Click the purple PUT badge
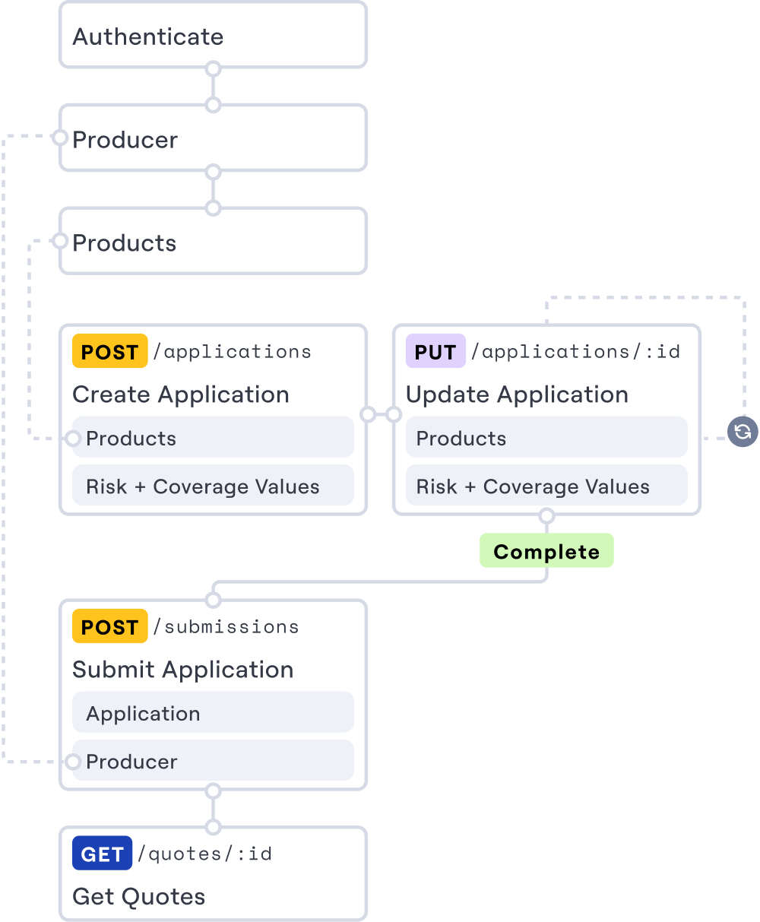760x922 pixels. 435,352
